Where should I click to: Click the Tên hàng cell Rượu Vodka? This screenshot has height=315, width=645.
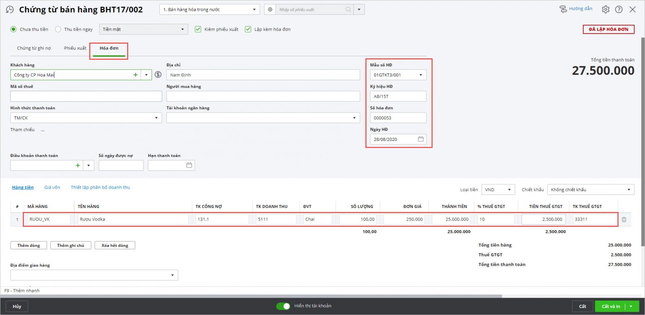(133, 219)
